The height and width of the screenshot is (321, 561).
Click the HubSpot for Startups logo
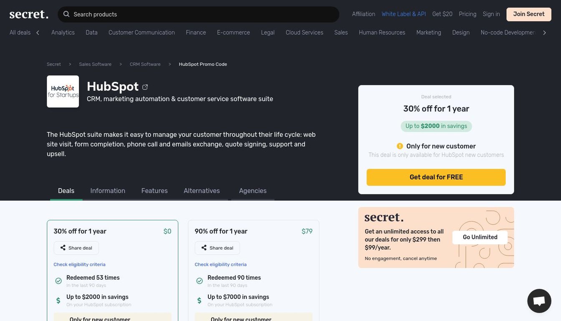[x=63, y=91]
